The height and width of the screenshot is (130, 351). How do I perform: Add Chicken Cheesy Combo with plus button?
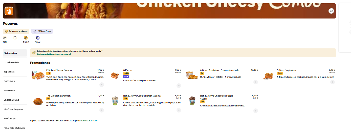click(x=102, y=85)
